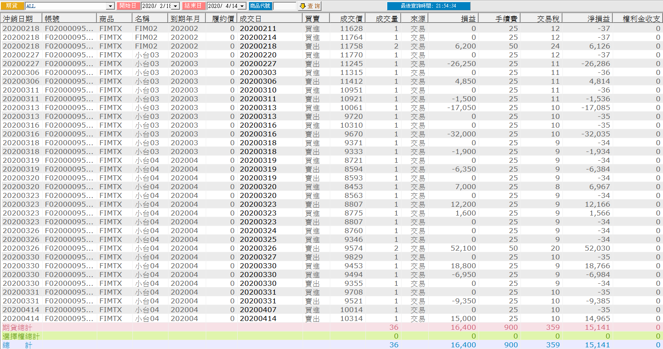Click the 52,100 profit cell
The width and height of the screenshot is (663, 349).
(x=464, y=248)
